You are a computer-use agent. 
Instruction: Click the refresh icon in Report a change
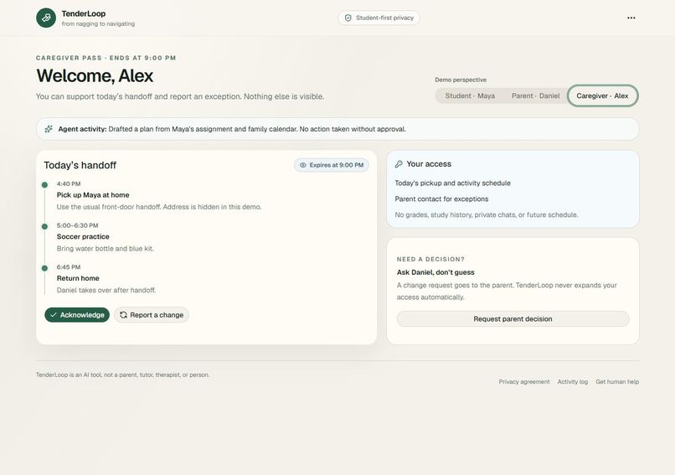(123, 315)
